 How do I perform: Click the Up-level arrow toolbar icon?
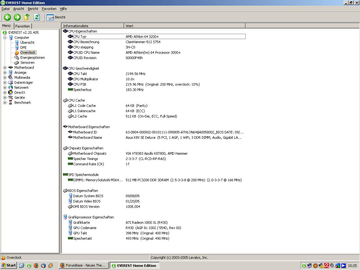coord(27,17)
